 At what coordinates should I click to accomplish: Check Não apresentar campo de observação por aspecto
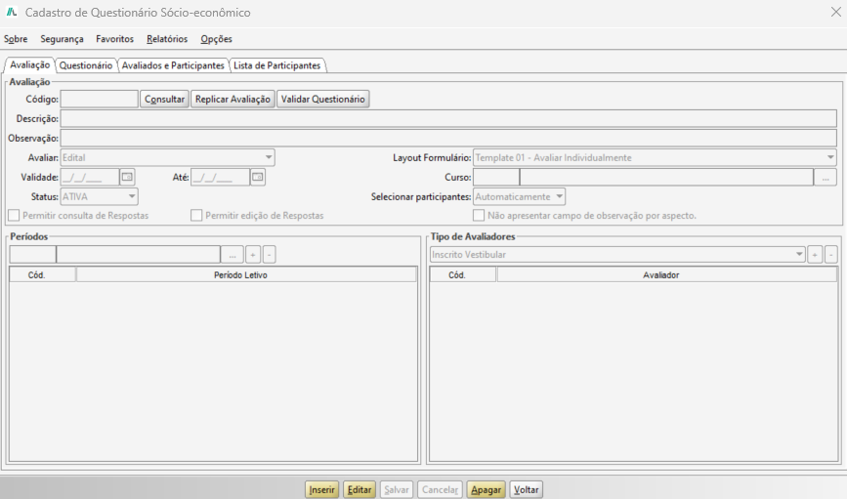(x=479, y=216)
